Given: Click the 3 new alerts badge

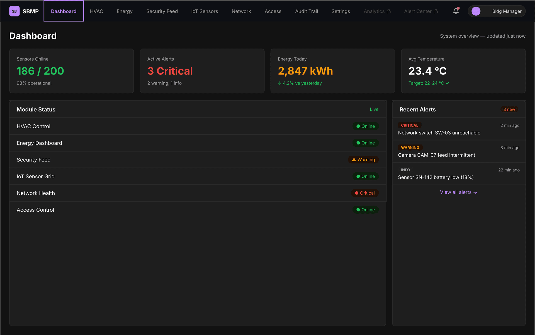Looking at the screenshot, I should click(x=509, y=109).
